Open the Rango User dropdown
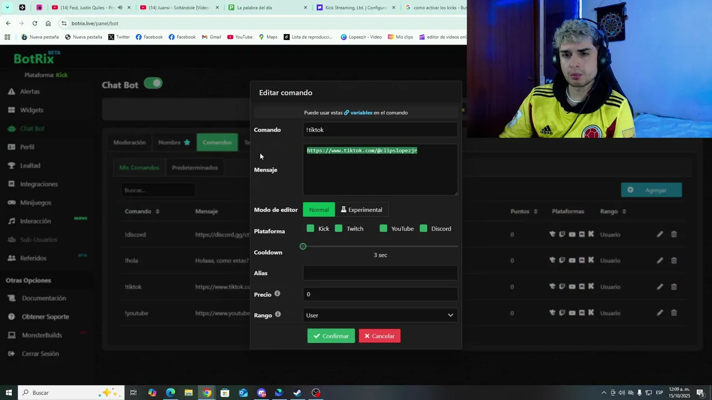This screenshot has height=400, width=712. coord(380,315)
